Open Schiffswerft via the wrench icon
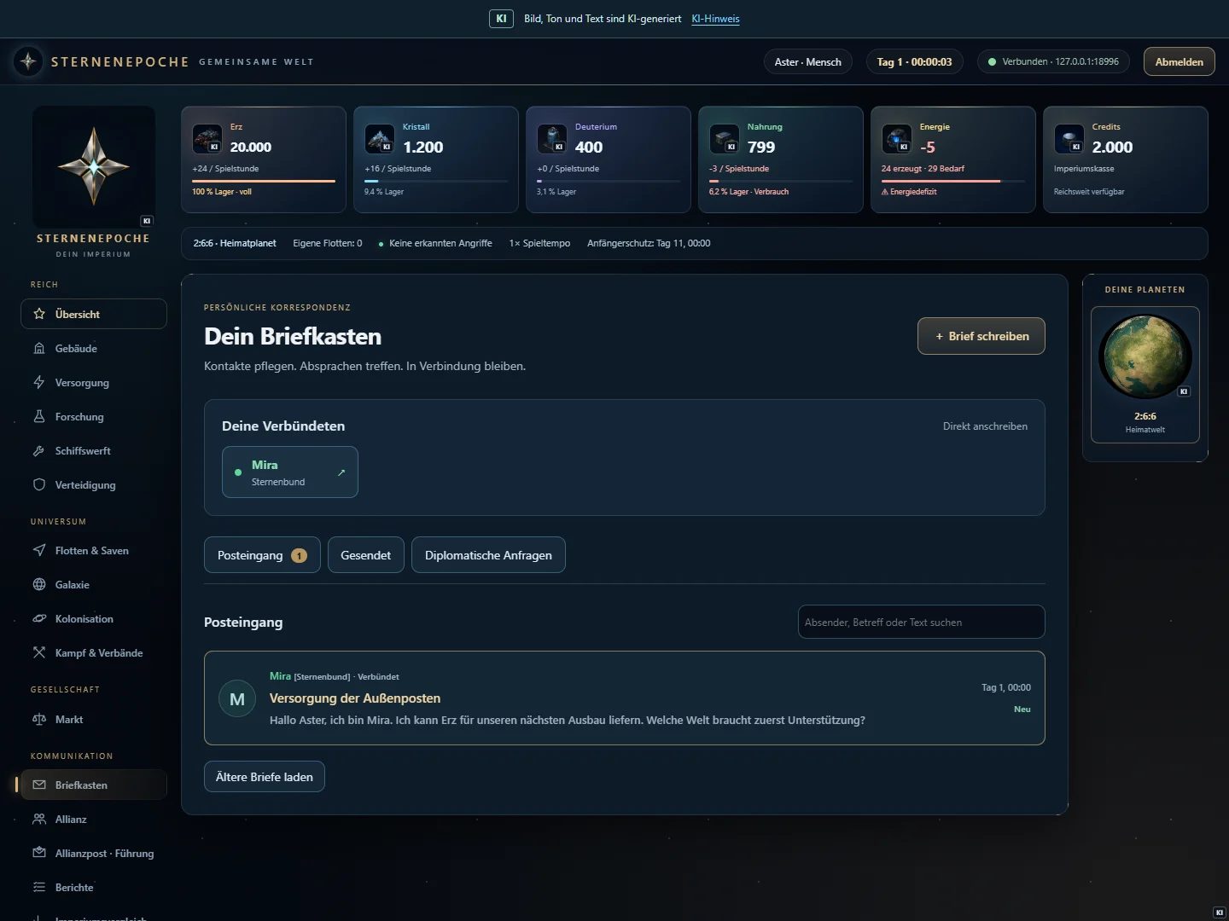The image size is (1229, 921). click(39, 450)
